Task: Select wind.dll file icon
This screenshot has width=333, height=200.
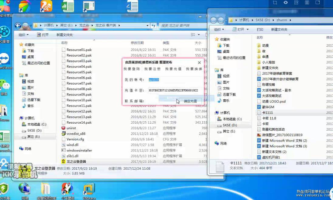Action: pyautogui.click(x=63, y=145)
